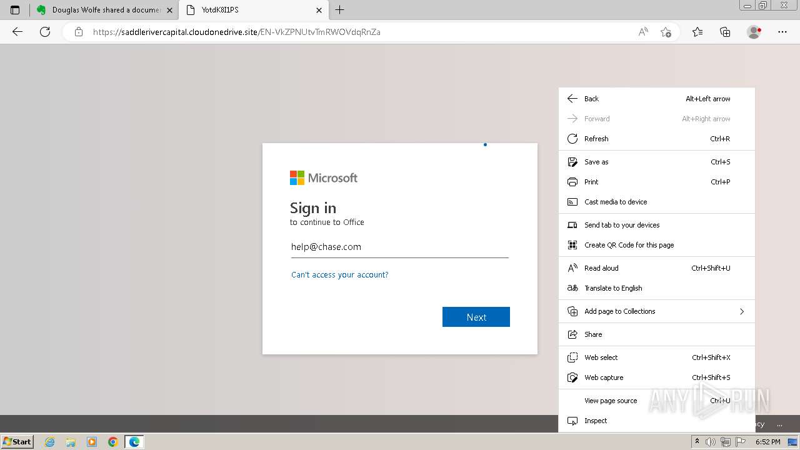Image resolution: width=800 pixels, height=450 pixels.
Task: Open the tab actions menu icon
Action: [15, 10]
